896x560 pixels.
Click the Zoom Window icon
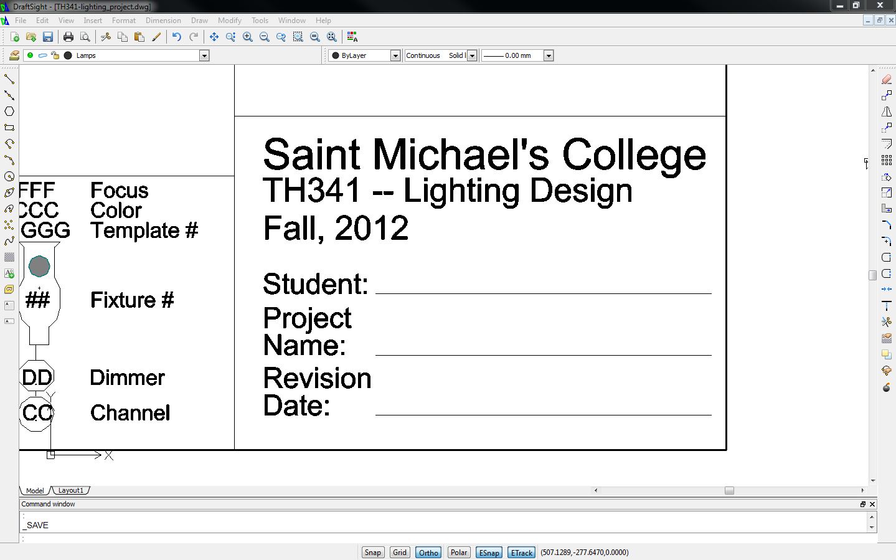tap(298, 37)
